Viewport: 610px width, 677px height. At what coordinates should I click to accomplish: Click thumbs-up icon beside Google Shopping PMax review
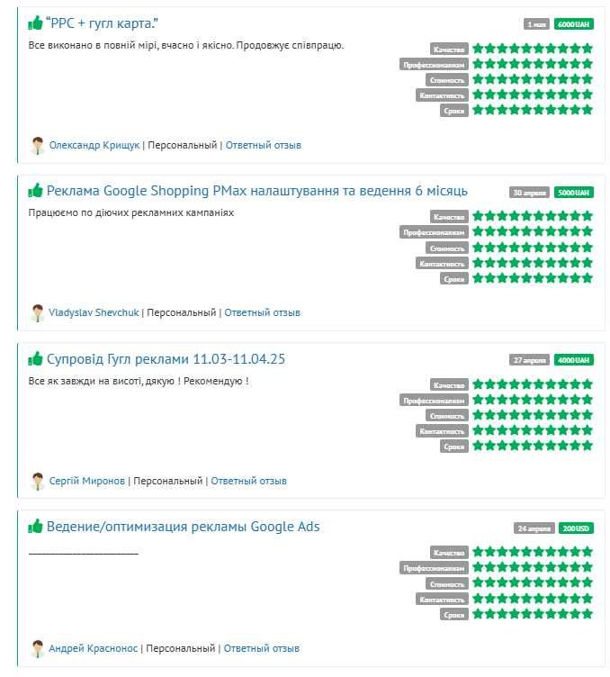(x=35, y=191)
